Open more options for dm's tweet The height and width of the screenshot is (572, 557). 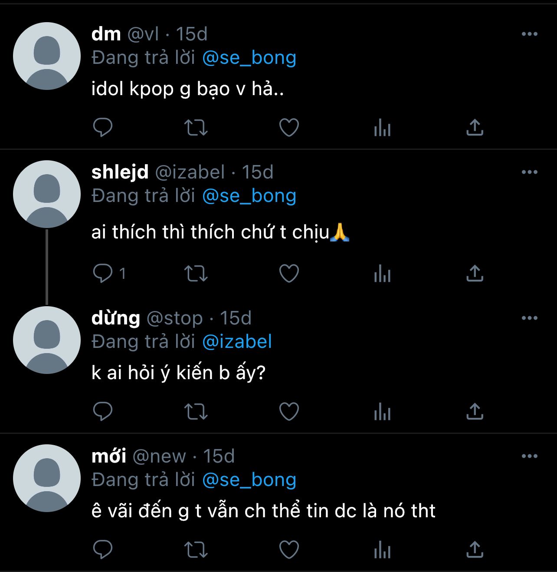(x=529, y=34)
